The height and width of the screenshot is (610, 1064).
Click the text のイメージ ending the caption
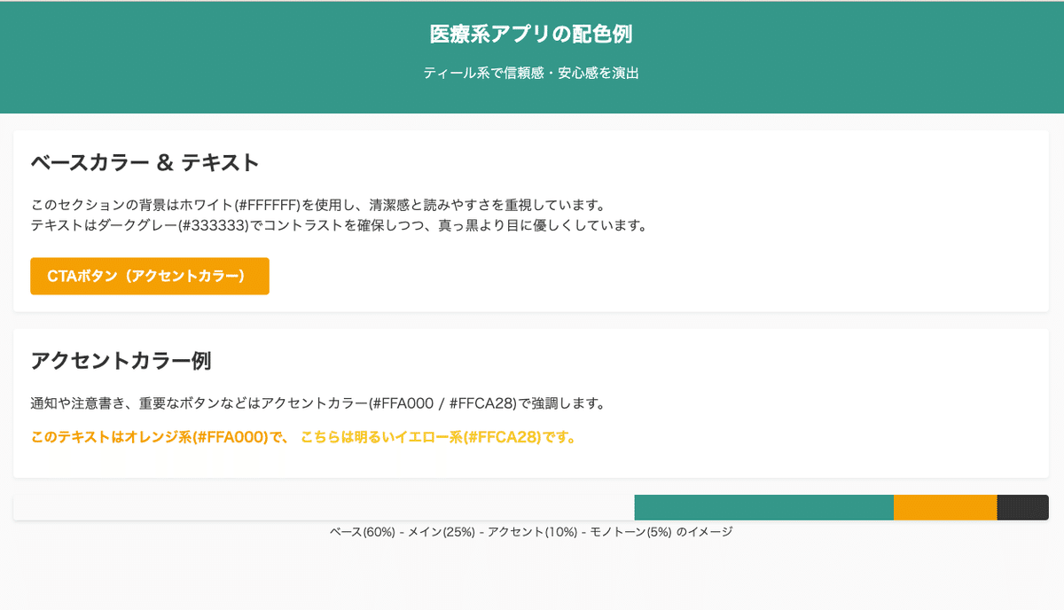[704, 532]
